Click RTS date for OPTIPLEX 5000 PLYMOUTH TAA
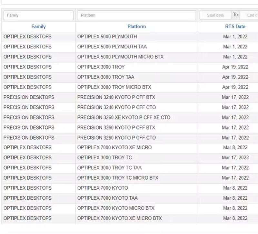258x234 pixels. coord(235,47)
